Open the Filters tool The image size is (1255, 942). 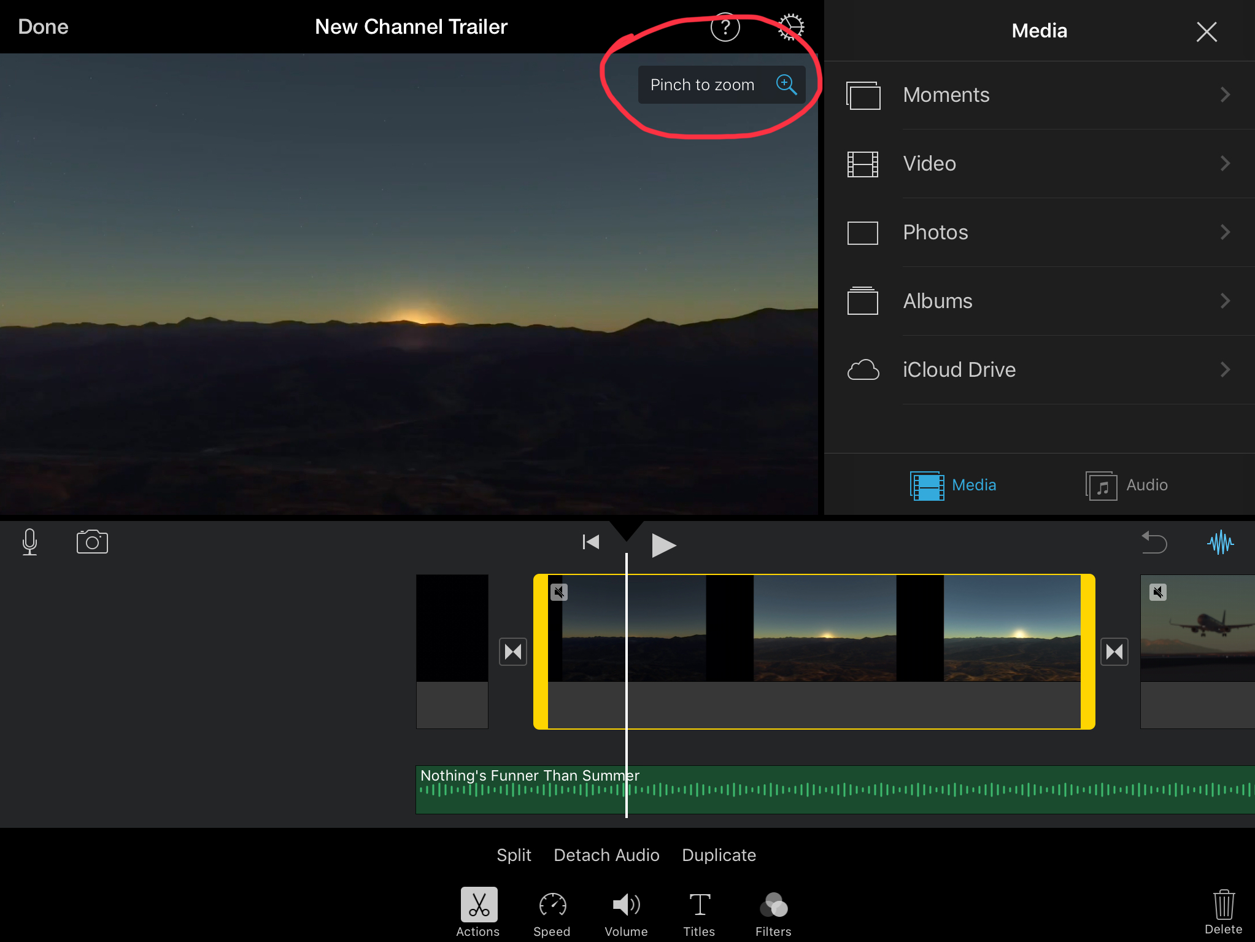(x=773, y=913)
